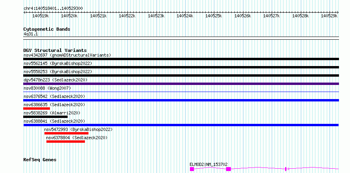Viewport: 350px width, 173px height.
Task: Select the red nsv5472993 variant bar
Action: tap(66, 133)
